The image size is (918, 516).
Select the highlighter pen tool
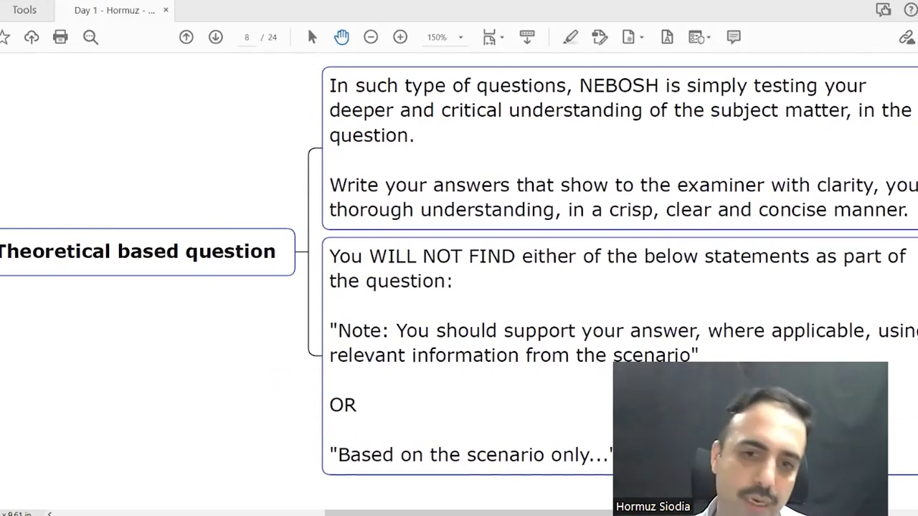[x=570, y=37]
